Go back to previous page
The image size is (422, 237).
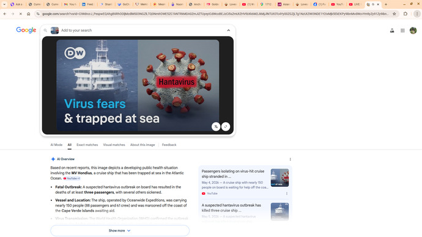(5, 13)
